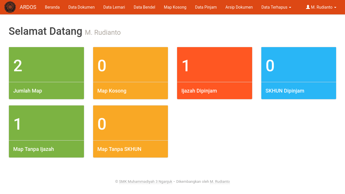Go to Beranda menu item

(52, 7)
